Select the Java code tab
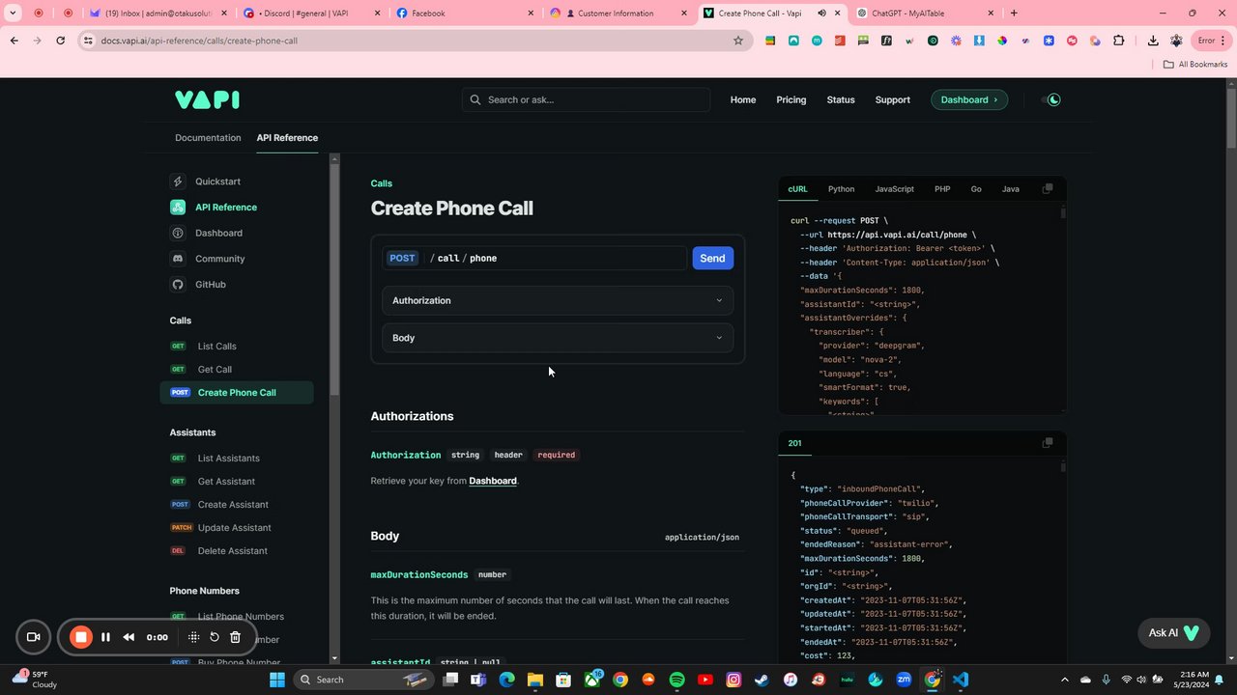The width and height of the screenshot is (1237, 695). 1011,189
